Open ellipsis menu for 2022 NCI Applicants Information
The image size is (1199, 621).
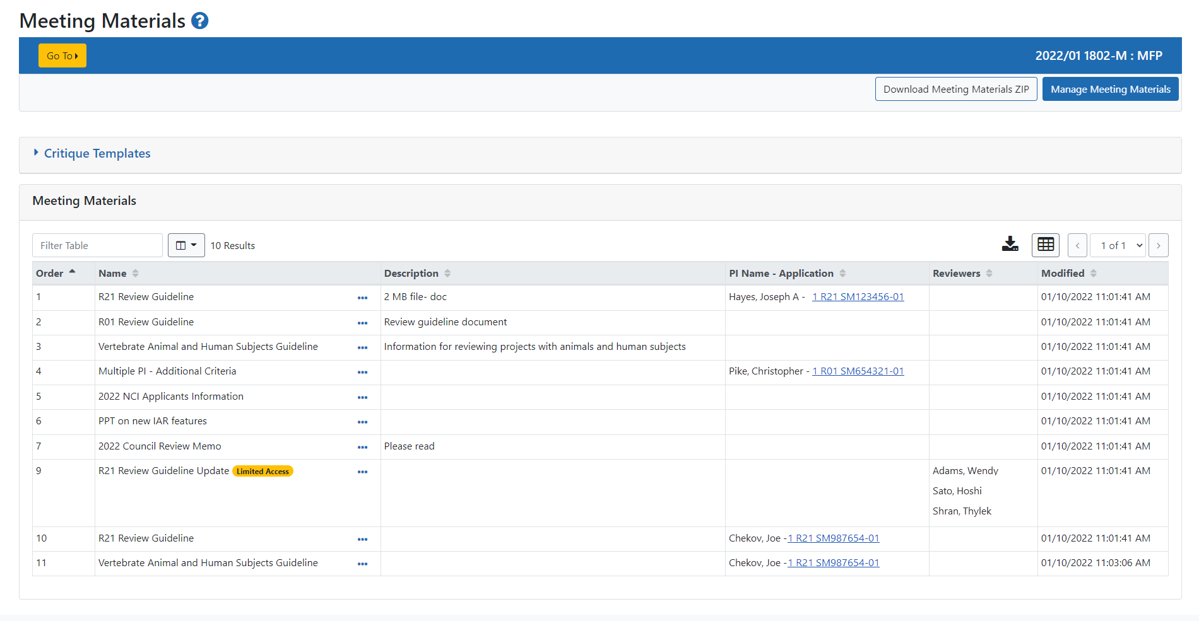(x=362, y=397)
